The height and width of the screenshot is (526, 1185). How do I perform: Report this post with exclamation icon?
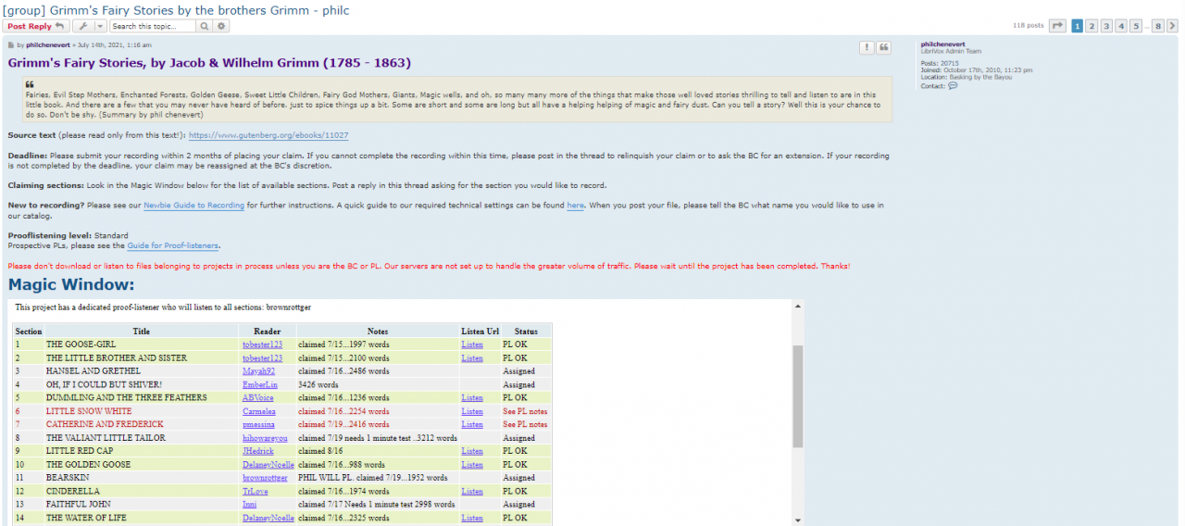coord(867,47)
